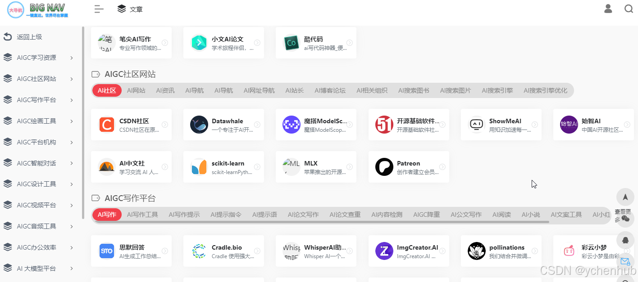638x282 pixels.
Task: Select the AI资讯 tab
Action: click(165, 90)
